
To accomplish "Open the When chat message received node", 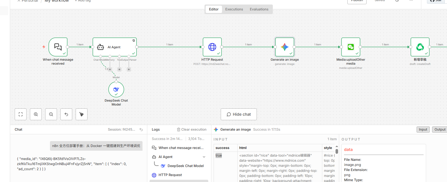I will pos(58,47).
